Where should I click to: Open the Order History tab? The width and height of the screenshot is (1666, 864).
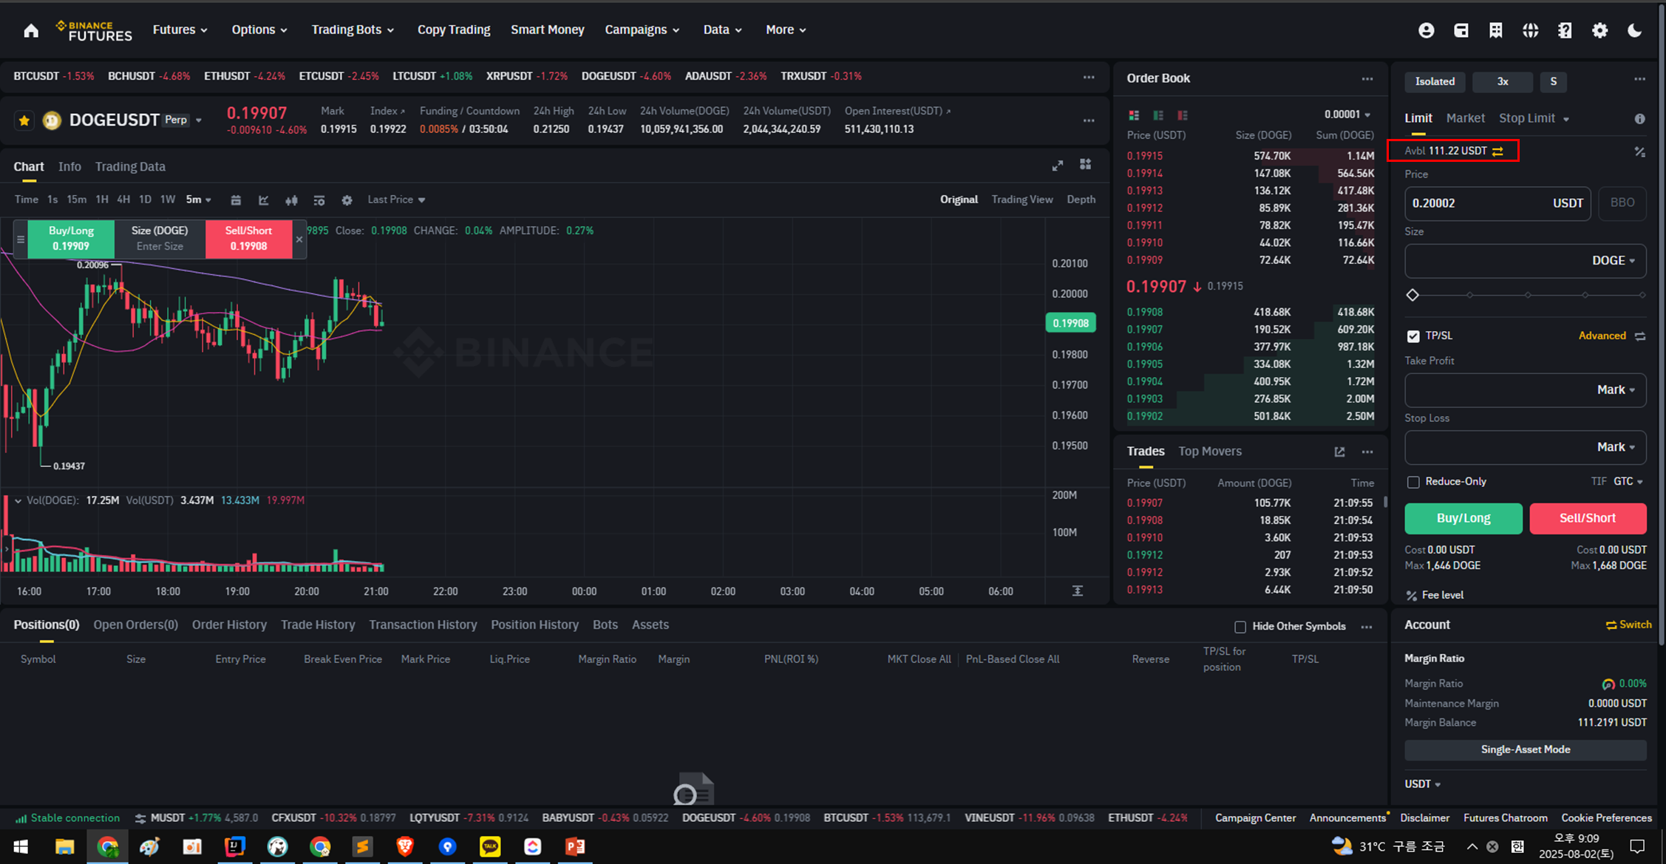pyautogui.click(x=229, y=625)
